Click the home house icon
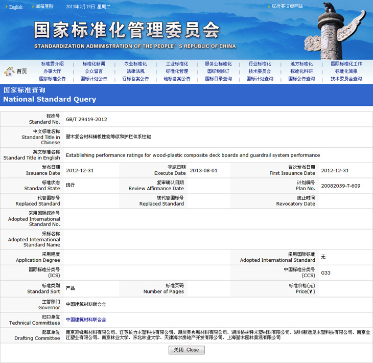This screenshot has width=373, height=363. (x=9, y=71)
